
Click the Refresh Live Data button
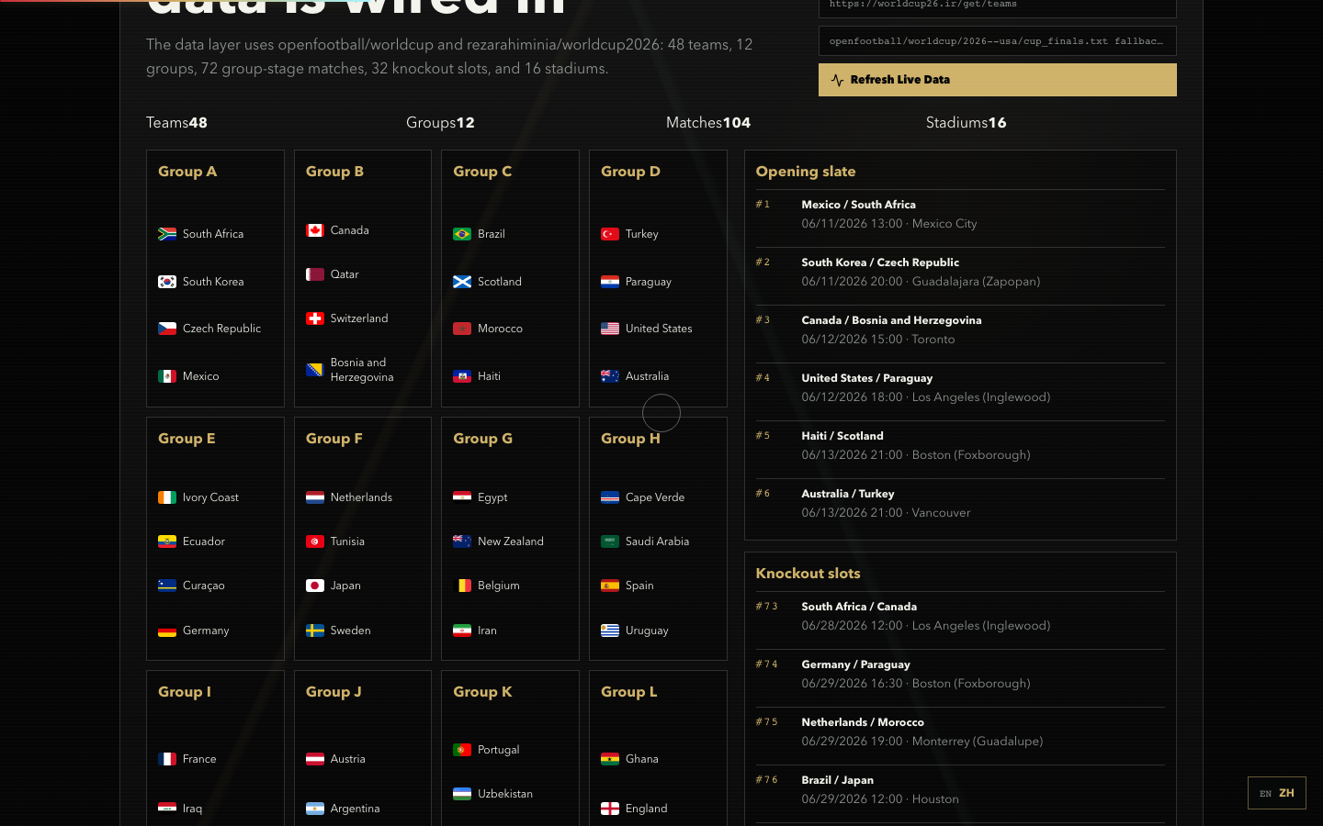997,80
